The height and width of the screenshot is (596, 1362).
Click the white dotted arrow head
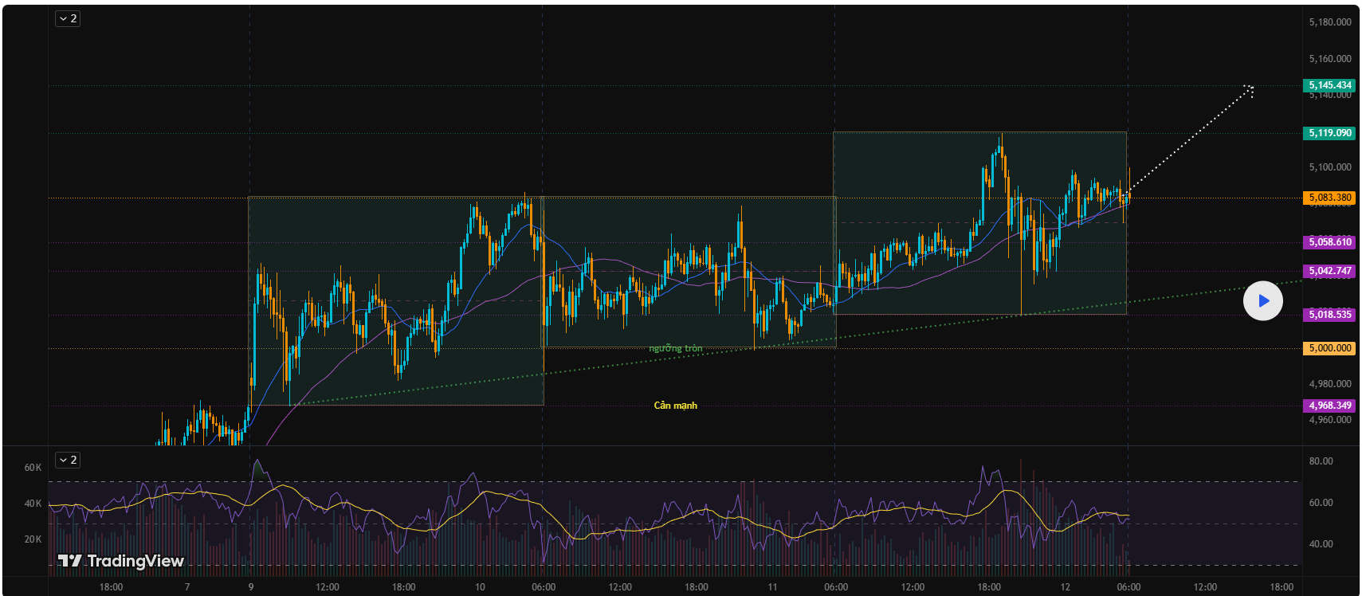1249,90
